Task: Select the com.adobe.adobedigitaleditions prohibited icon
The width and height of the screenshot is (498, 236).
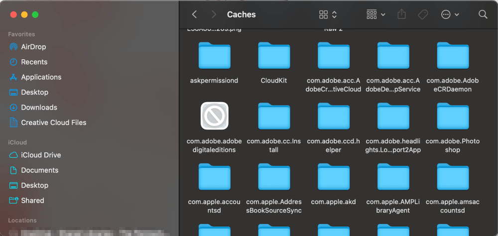Action: (214, 116)
